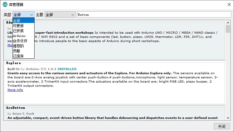Image resolution: width=234 pixels, height=132 pixels.
Task: Click the Arduino logo in title bar
Action: tap(5, 5)
